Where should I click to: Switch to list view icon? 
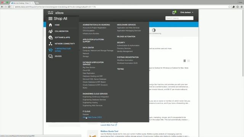185,61
